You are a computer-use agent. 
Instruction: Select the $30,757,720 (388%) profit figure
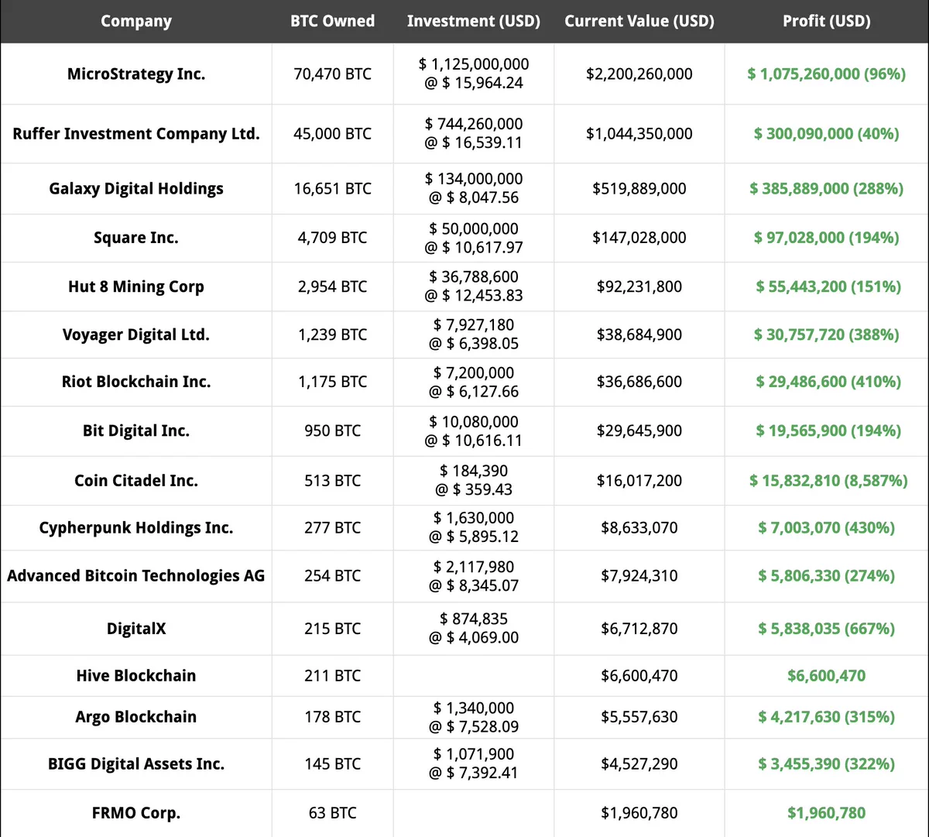coord(827,334)
